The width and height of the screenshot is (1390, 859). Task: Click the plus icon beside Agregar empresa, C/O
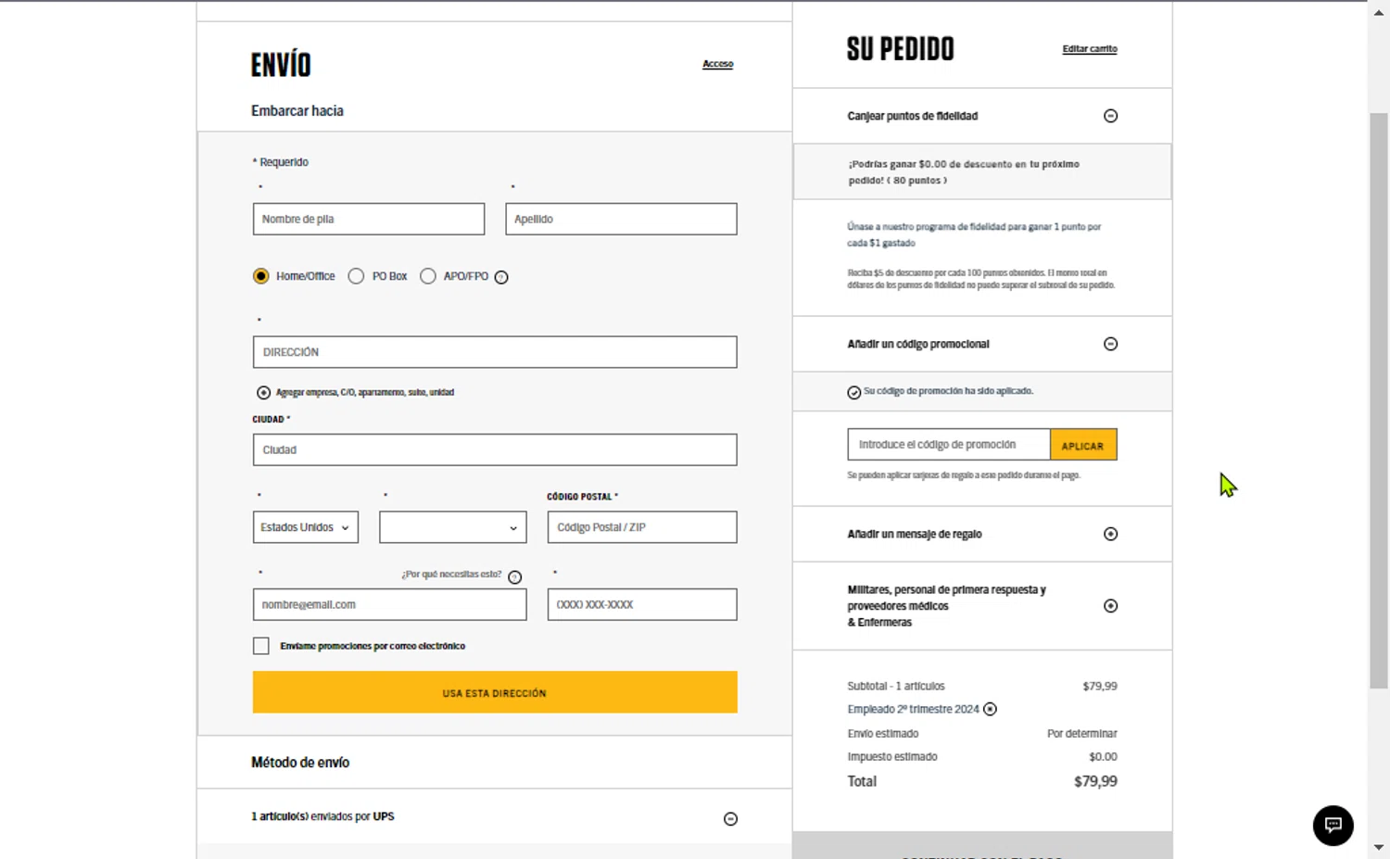pyautogui.click(x=263, y=393)
